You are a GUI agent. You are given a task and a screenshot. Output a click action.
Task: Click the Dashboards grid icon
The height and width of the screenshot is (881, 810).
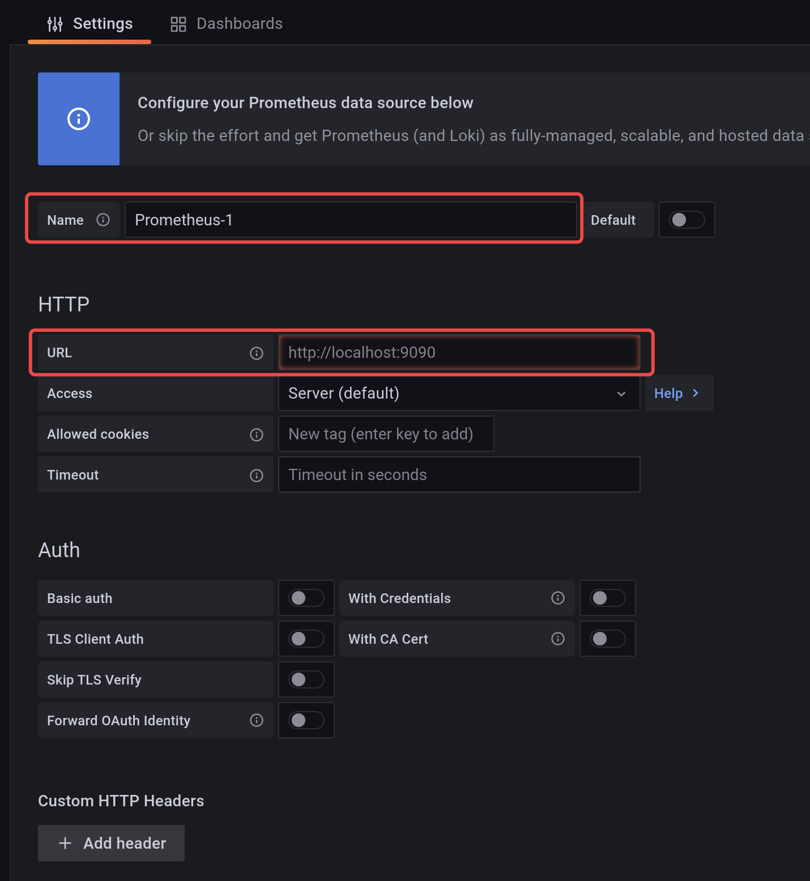point(178,24)
